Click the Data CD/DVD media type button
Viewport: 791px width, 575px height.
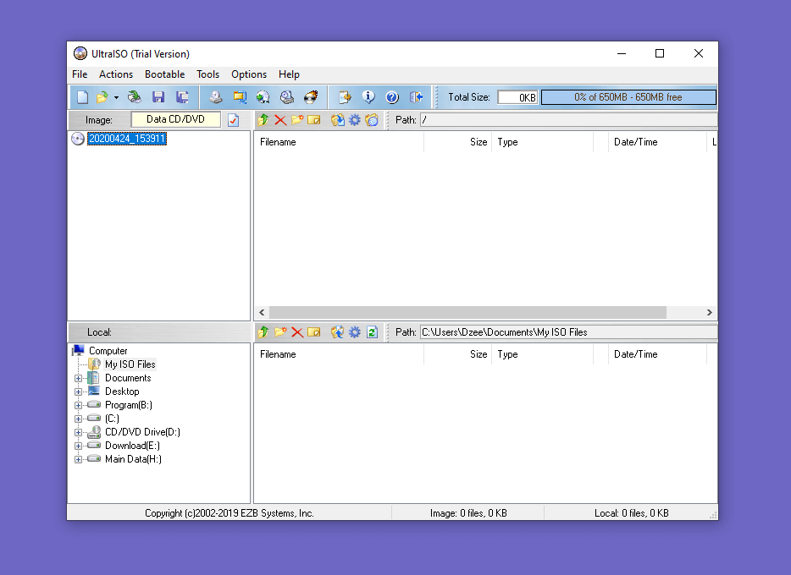[175, 119]
